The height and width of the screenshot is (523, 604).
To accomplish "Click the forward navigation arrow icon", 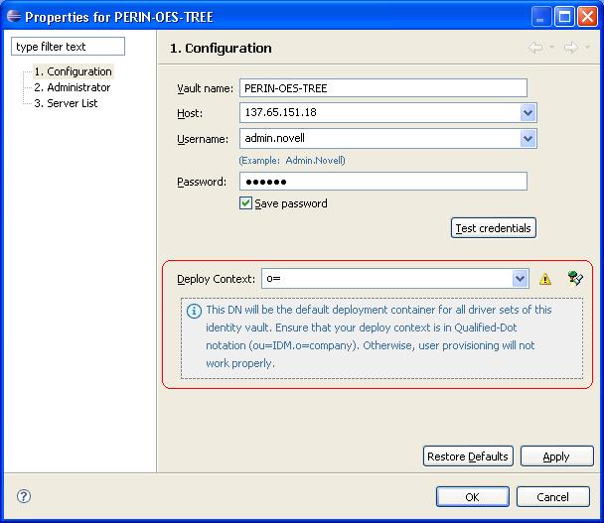I will [x=571, y=48].
